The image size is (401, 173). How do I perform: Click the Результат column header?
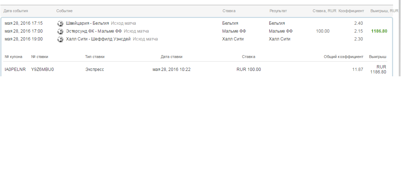click(278, 11)
